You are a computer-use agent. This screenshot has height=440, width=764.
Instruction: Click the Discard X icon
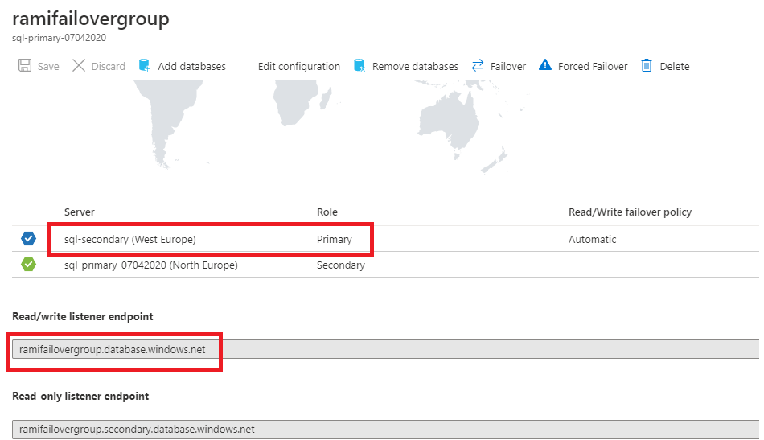point(79,66)
